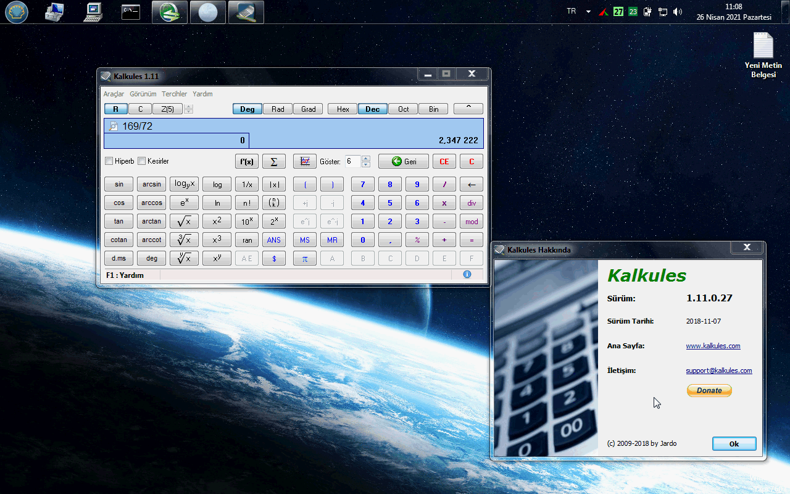Open Yeni Metin Belgesi desktop file
Viewport: 790px width, 494px height.
point(763,56)
